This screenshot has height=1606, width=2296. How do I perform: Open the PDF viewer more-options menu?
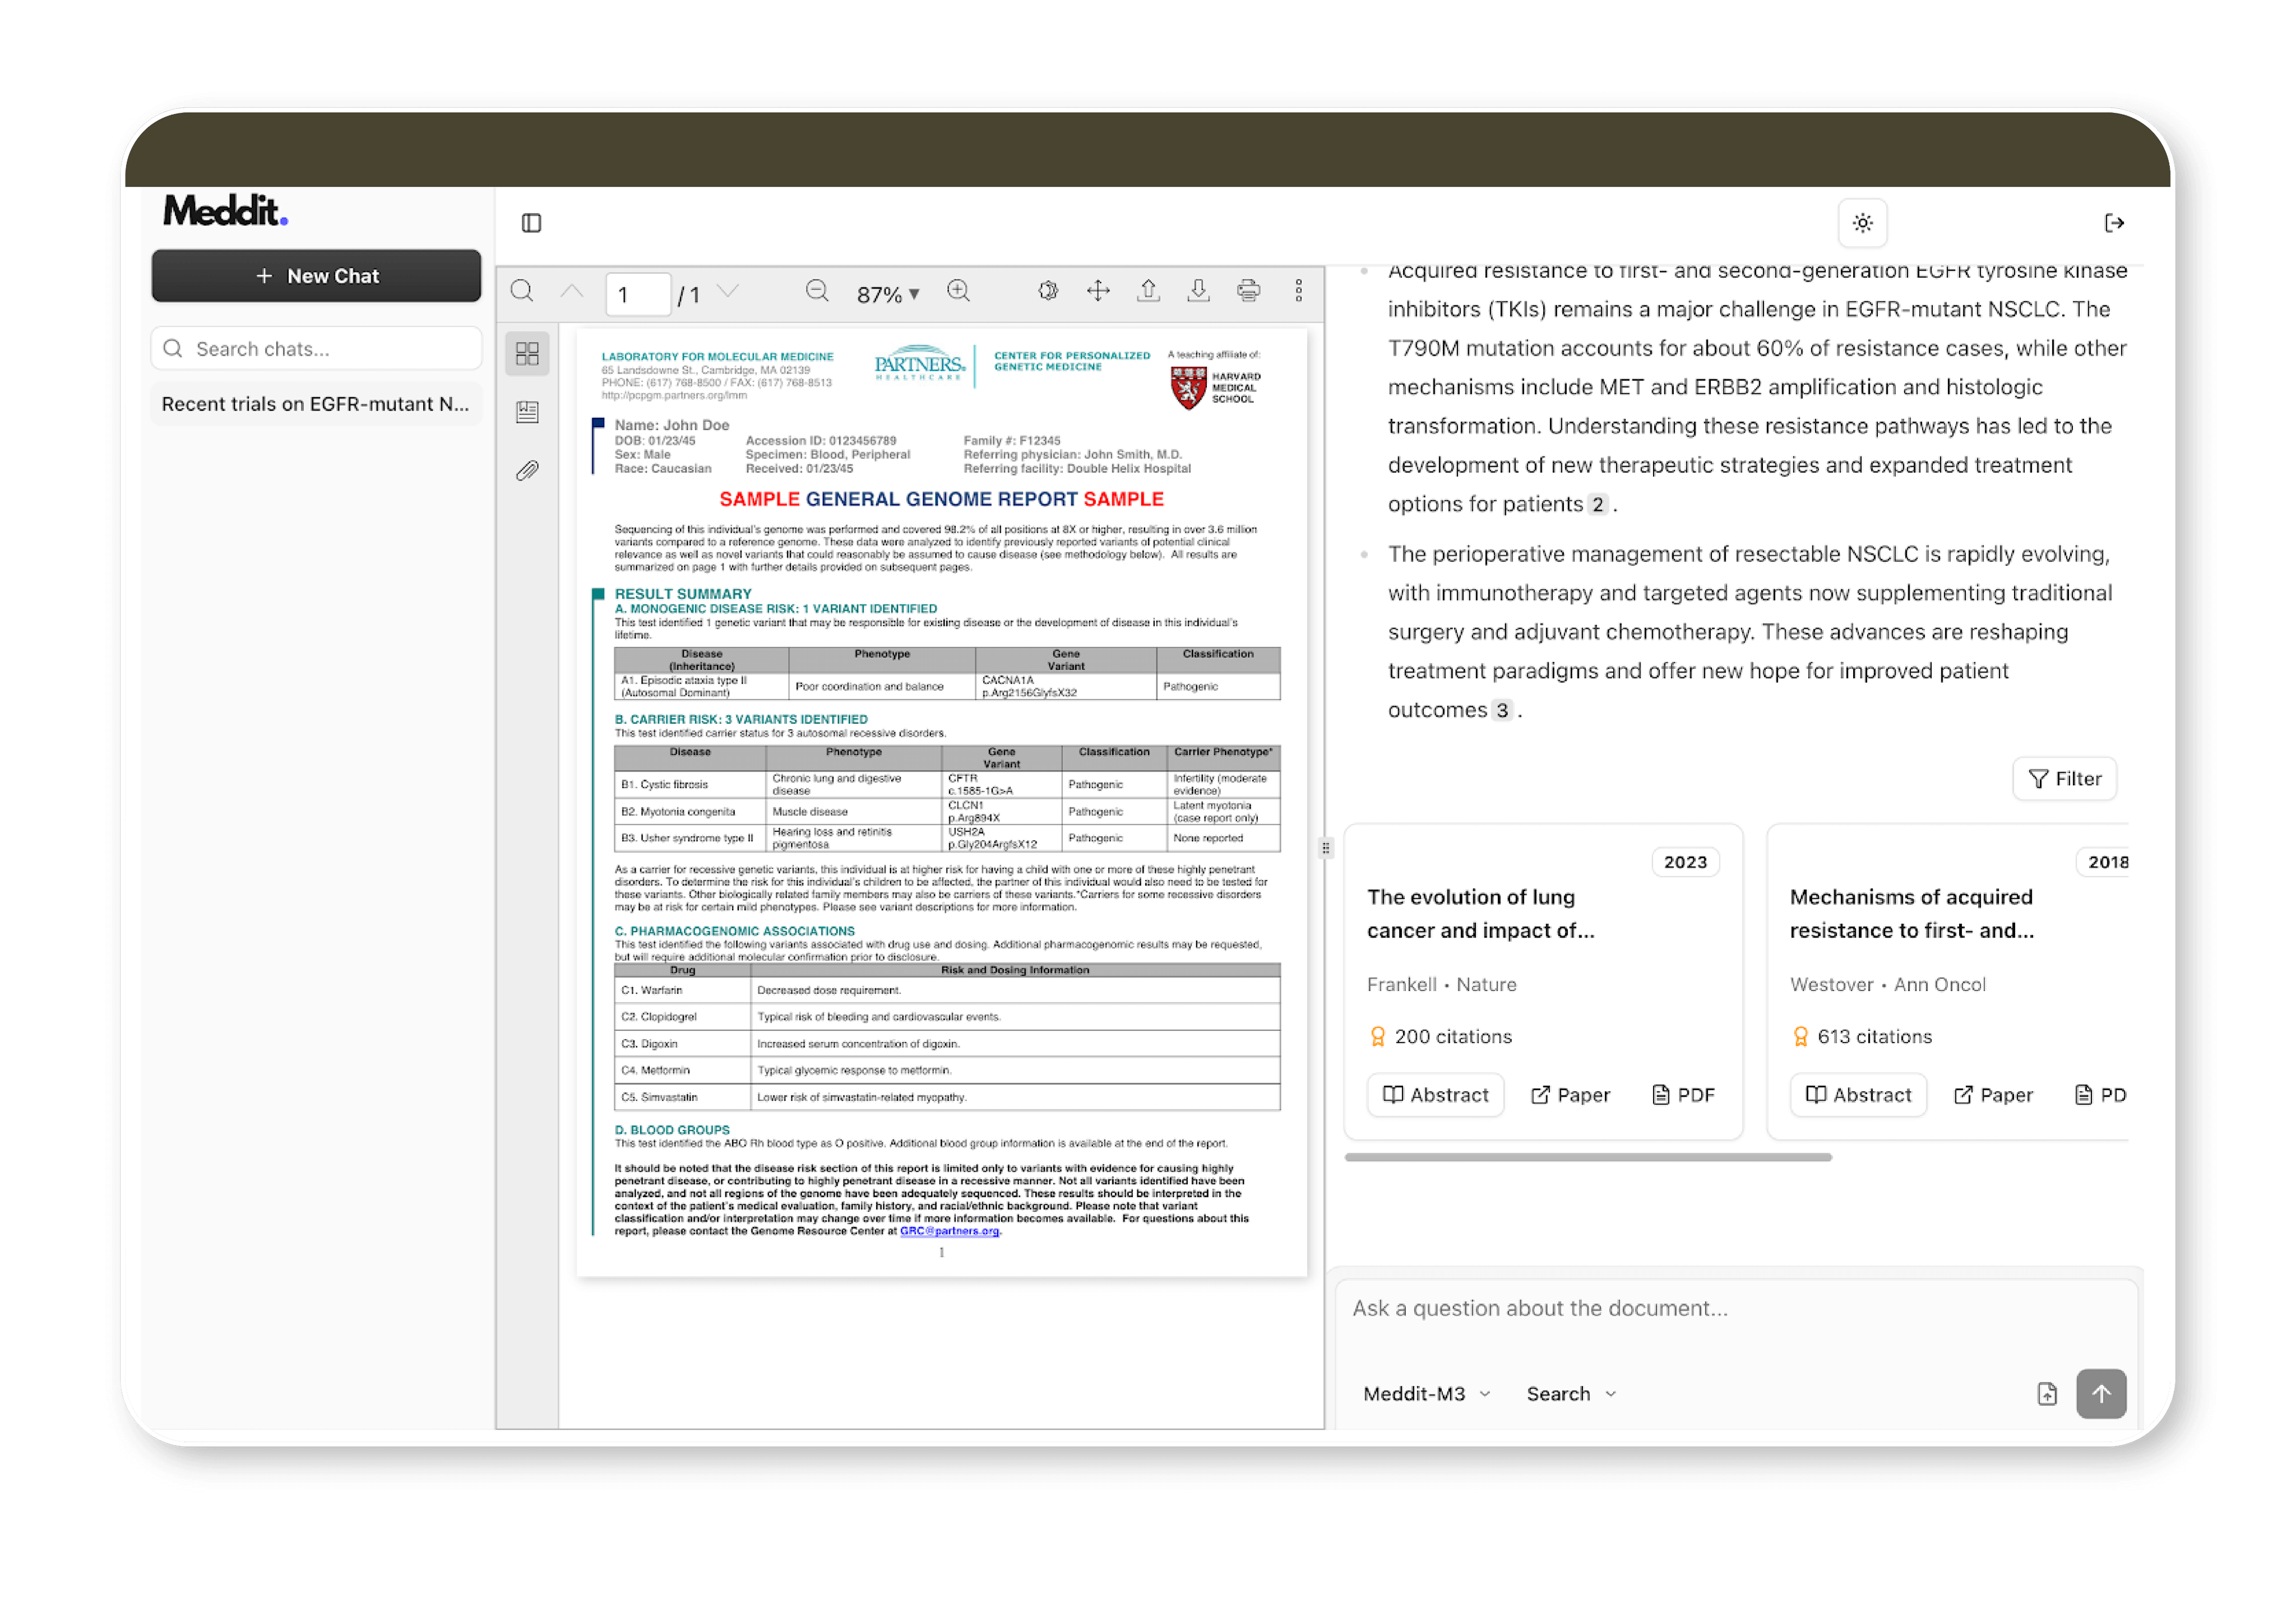click(x=1298, y=292)
